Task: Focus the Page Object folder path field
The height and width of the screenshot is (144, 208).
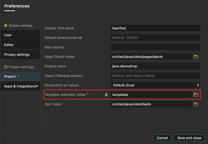Action: point(151,57)
